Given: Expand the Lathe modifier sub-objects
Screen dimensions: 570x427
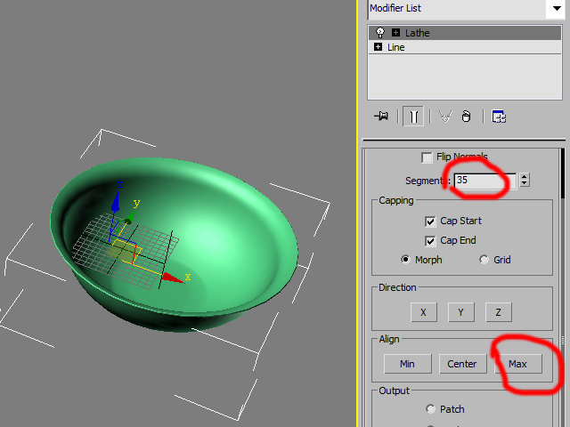Looking at the screenshot, I should pos(395,33).
